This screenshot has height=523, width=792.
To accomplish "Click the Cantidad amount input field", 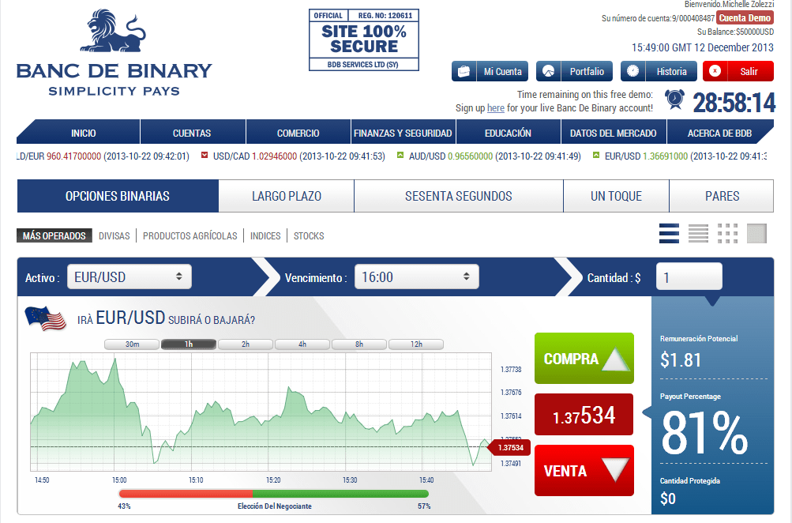I will click(689, 277).
